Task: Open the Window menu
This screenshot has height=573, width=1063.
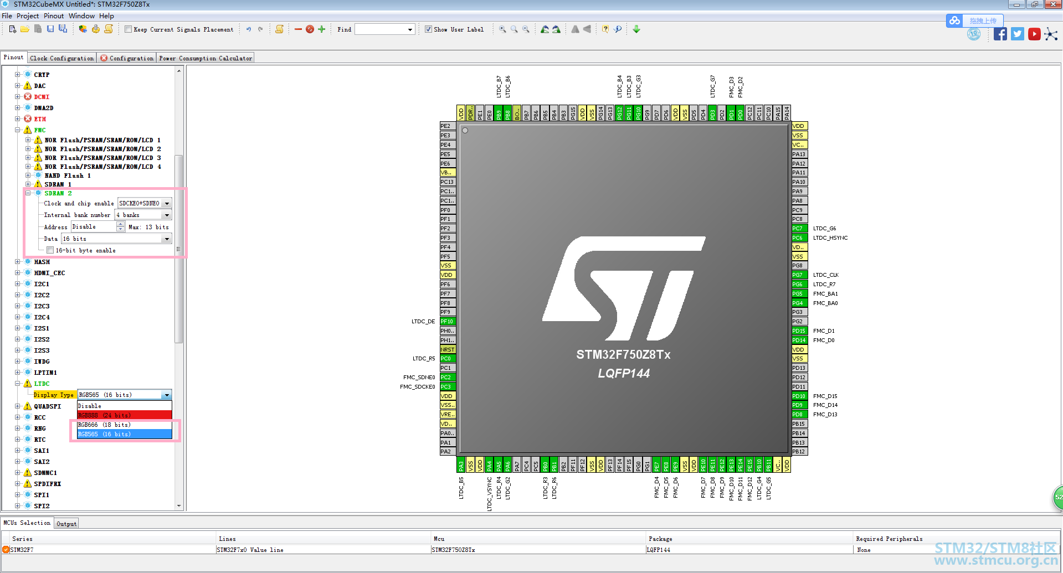Action: (x=81, y=16)
